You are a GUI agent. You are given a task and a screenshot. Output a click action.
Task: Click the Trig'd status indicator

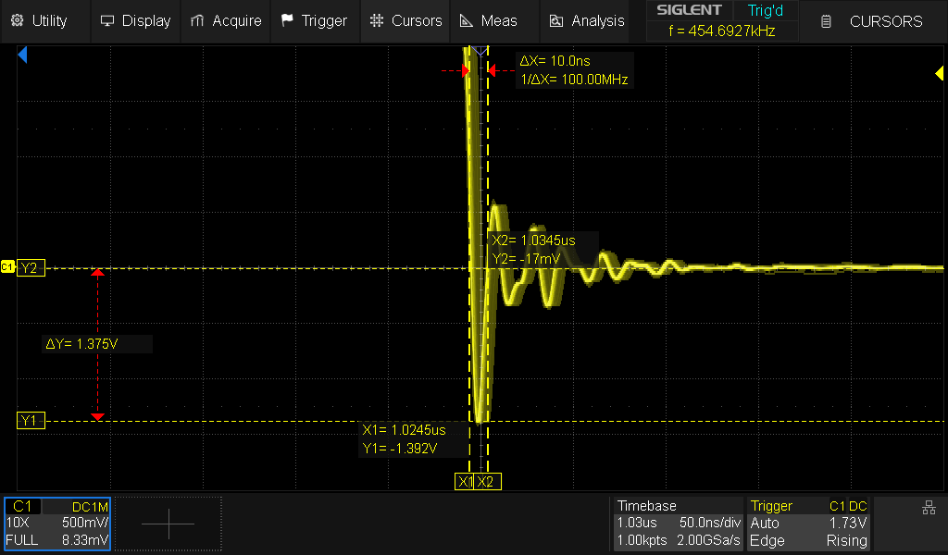pos(765,11)
